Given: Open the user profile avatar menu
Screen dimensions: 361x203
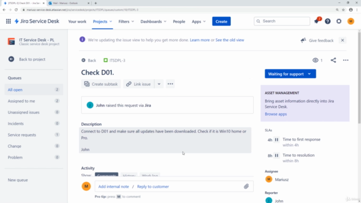Looking at the screenshot, I should [x=351, y=21].
